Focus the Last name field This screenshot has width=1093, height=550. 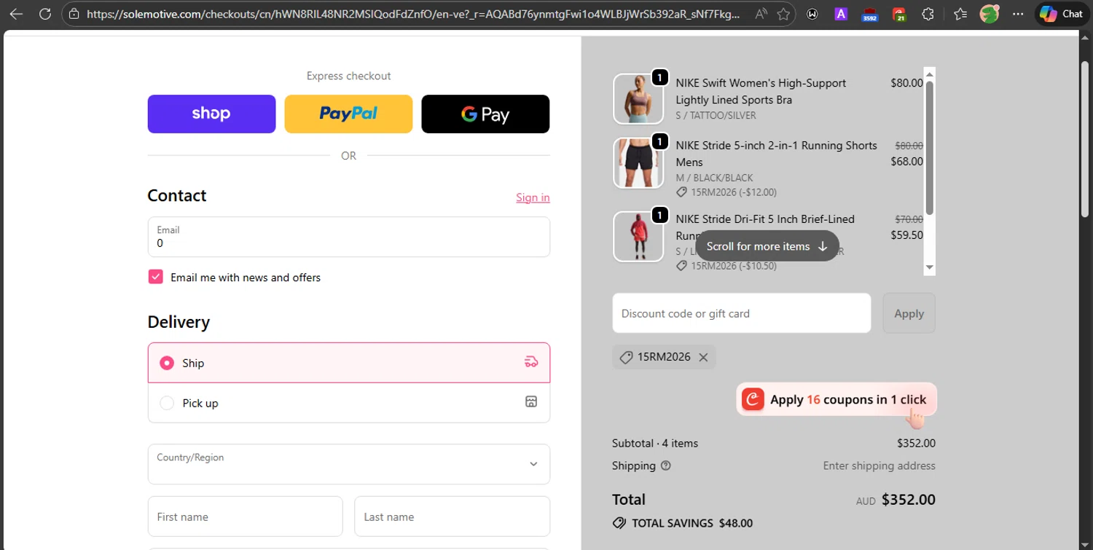coord(452,516)
